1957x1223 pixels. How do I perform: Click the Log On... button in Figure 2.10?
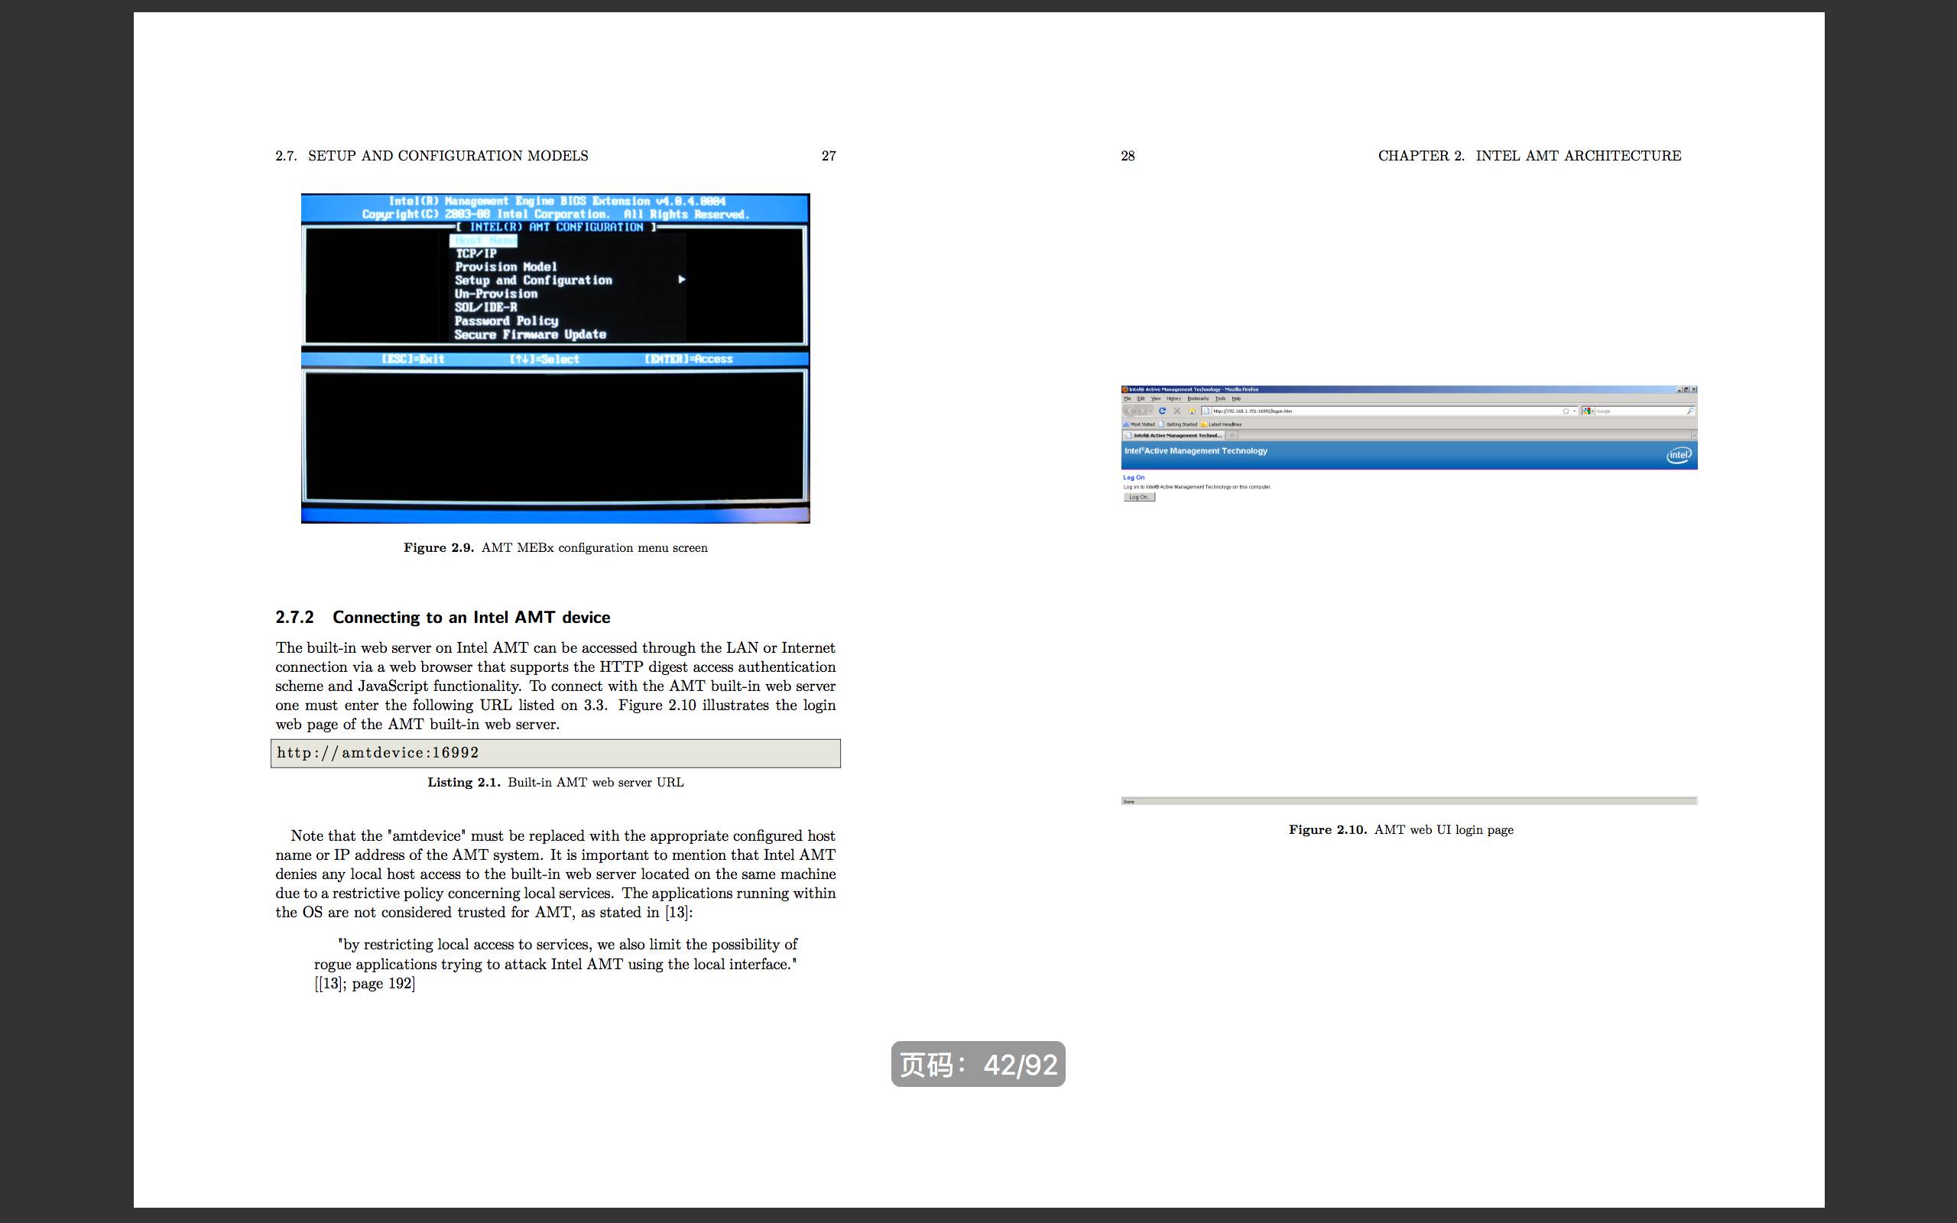tap(1140, 498)
